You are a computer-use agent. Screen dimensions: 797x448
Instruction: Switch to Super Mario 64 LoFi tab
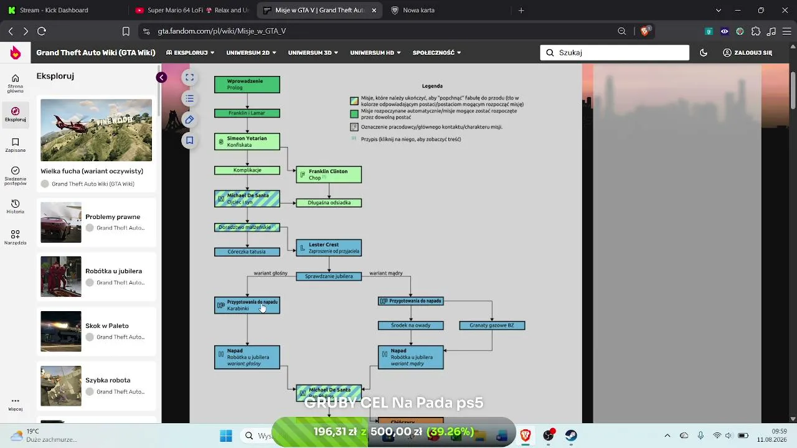192,10
